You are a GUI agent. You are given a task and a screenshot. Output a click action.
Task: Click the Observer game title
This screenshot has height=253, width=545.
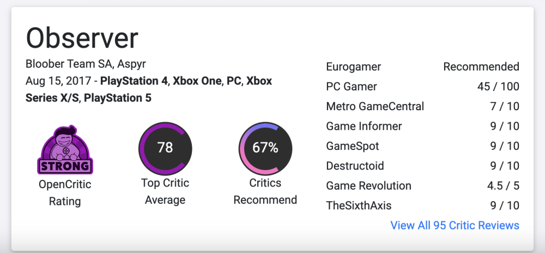point(82,38)
